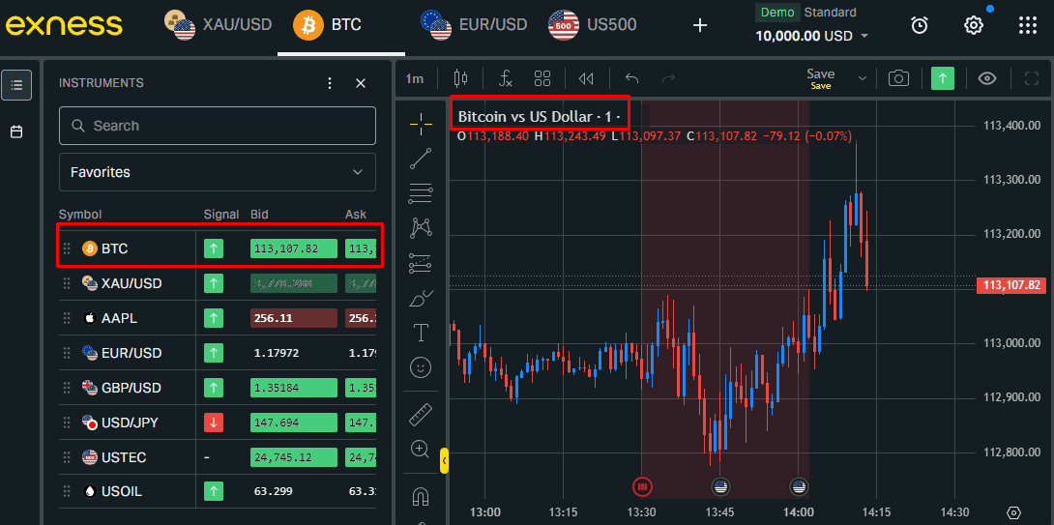Open the economic calendar sidebar icon
Viewport: 1054px width, 525px height.
[16, 131]
